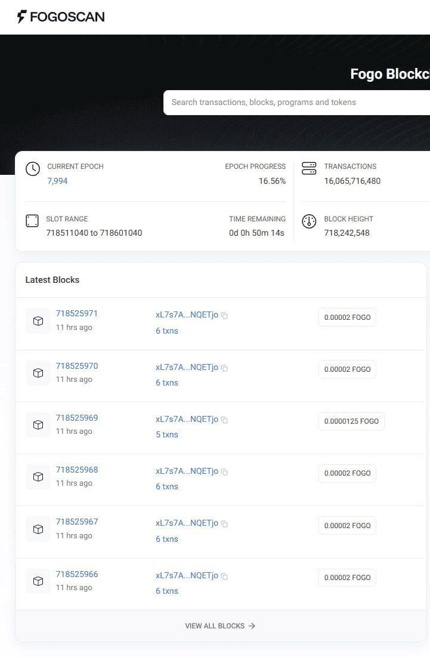This screenshot has width=430, height=657.
Task: Open block 718525967
Action: tap(77, 522)
